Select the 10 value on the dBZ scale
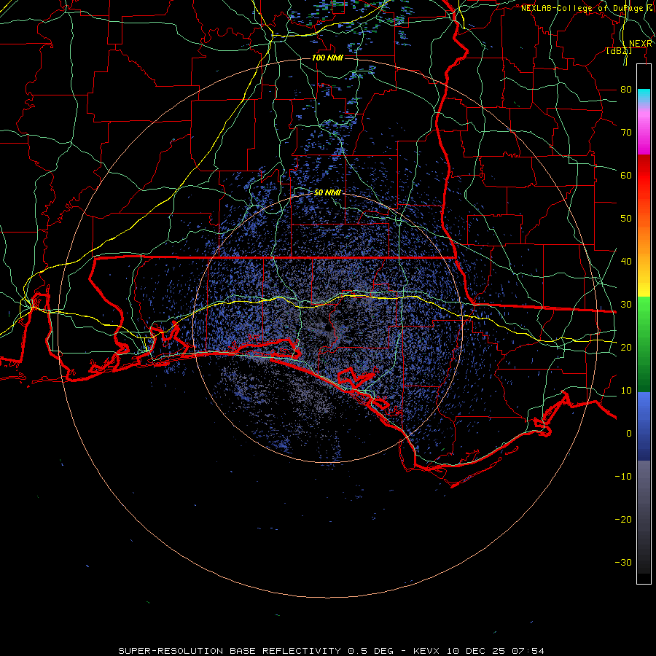This screenshot has height=656, width=656. [626, 391]
